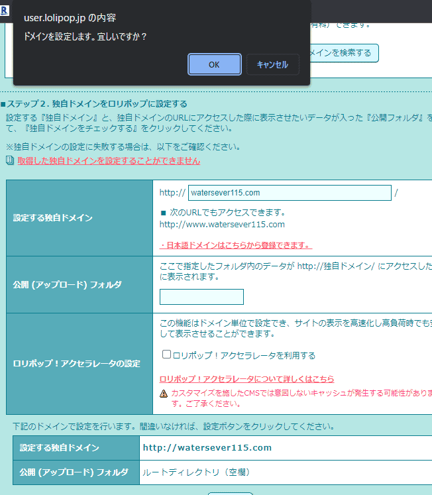Dismiss the dialog with キャンセル button
The width and height of the screenshot is (432, 495).
[272, 64]
